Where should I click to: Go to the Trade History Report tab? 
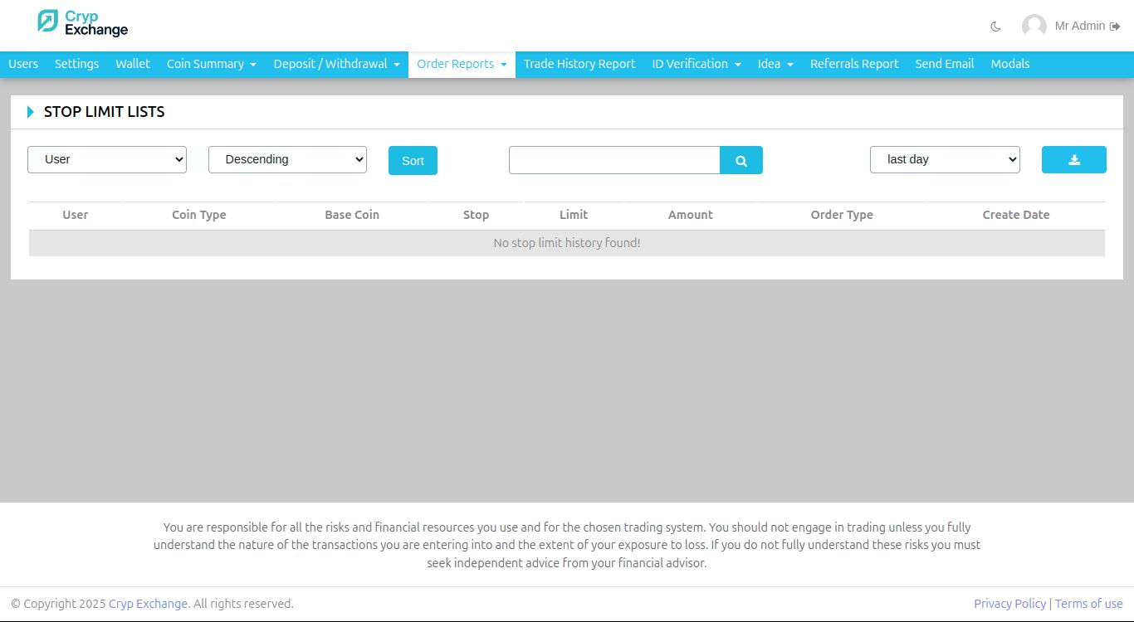[579, 64]
